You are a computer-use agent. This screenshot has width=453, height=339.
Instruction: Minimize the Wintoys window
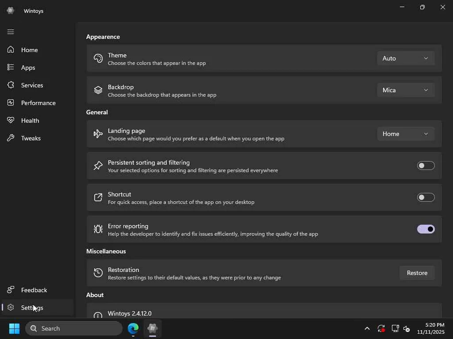[402, 7]
